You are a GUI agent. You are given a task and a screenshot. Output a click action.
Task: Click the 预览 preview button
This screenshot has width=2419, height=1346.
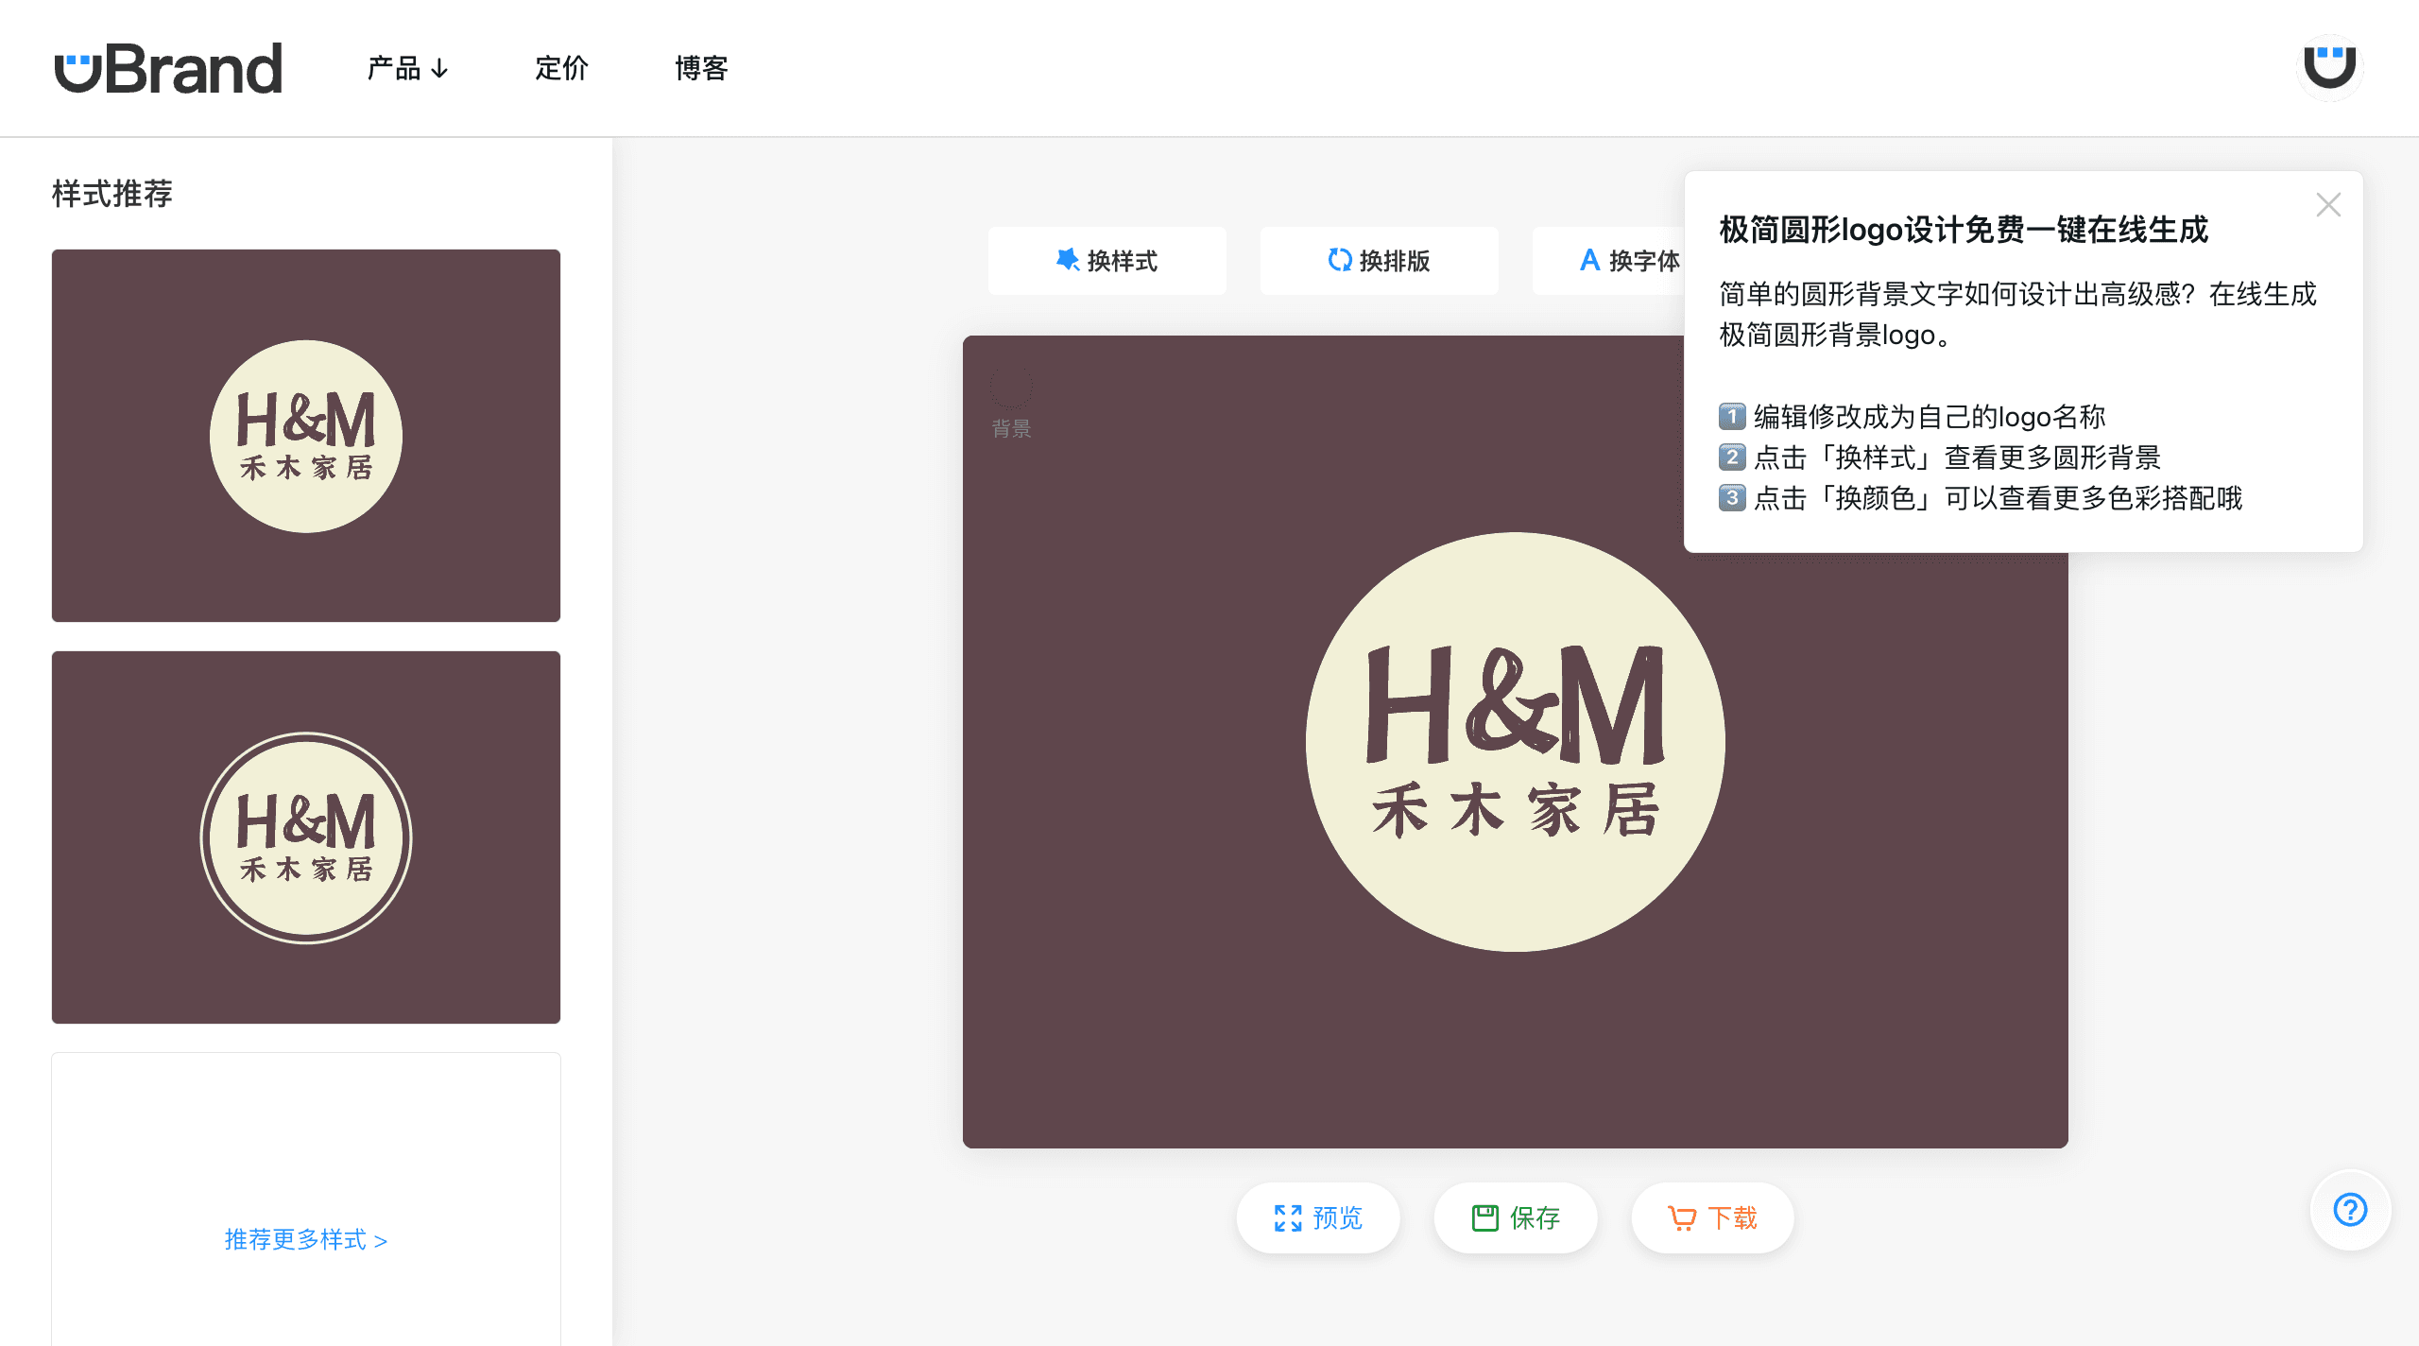point(1318,1217)
